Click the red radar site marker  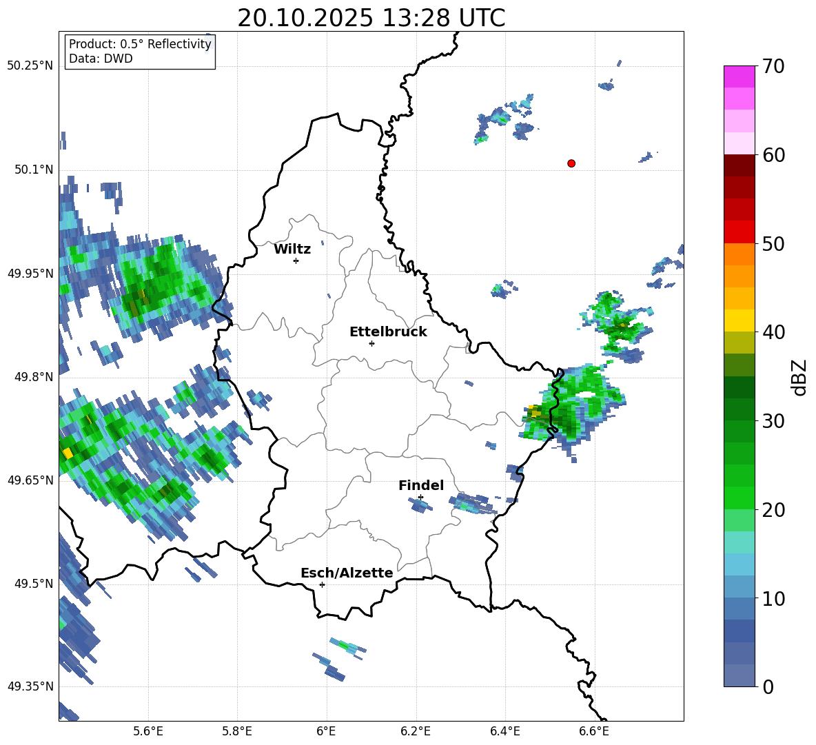tap(571, 163)
